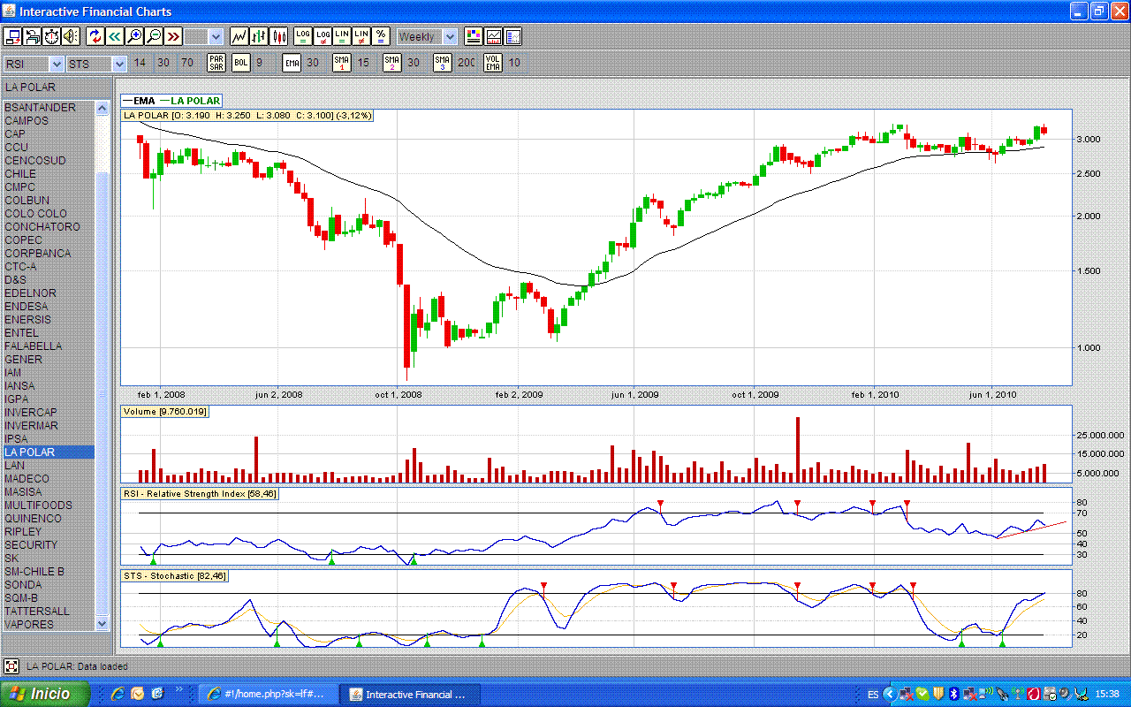
Task: Open Internet Explorer from the quick launch
Action: (117, 694)
